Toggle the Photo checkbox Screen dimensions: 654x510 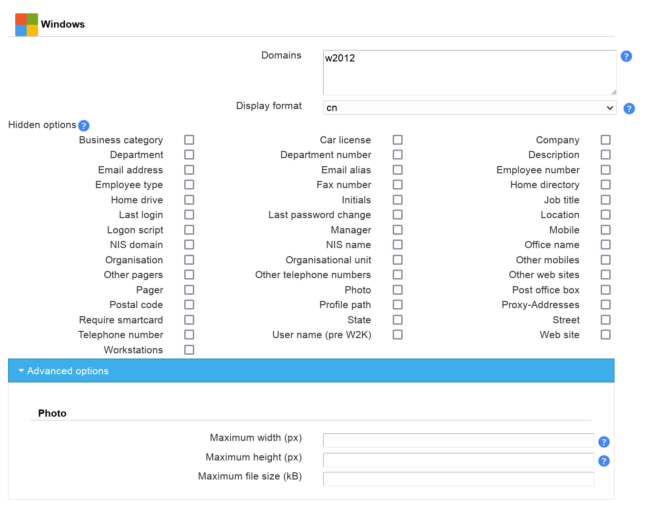[397, 290]
